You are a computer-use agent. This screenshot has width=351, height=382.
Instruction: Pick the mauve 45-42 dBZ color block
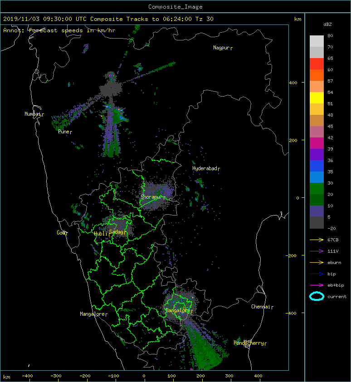pyautogui.click(x=317, y=132)
